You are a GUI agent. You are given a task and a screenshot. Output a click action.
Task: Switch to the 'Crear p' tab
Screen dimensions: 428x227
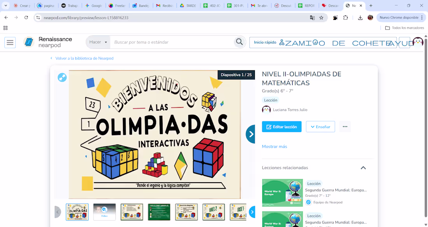tap(22, 5)
